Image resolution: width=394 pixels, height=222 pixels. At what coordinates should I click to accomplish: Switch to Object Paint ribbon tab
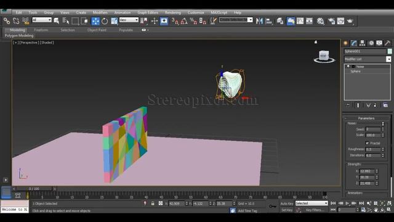point(97,30)
